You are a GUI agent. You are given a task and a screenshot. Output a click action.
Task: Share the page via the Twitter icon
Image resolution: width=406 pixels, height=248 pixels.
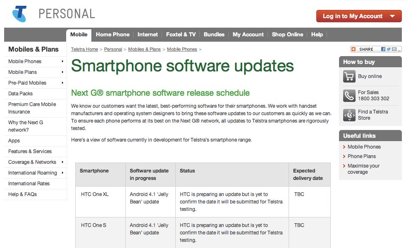pyautogui.click(x=389, y=49)
